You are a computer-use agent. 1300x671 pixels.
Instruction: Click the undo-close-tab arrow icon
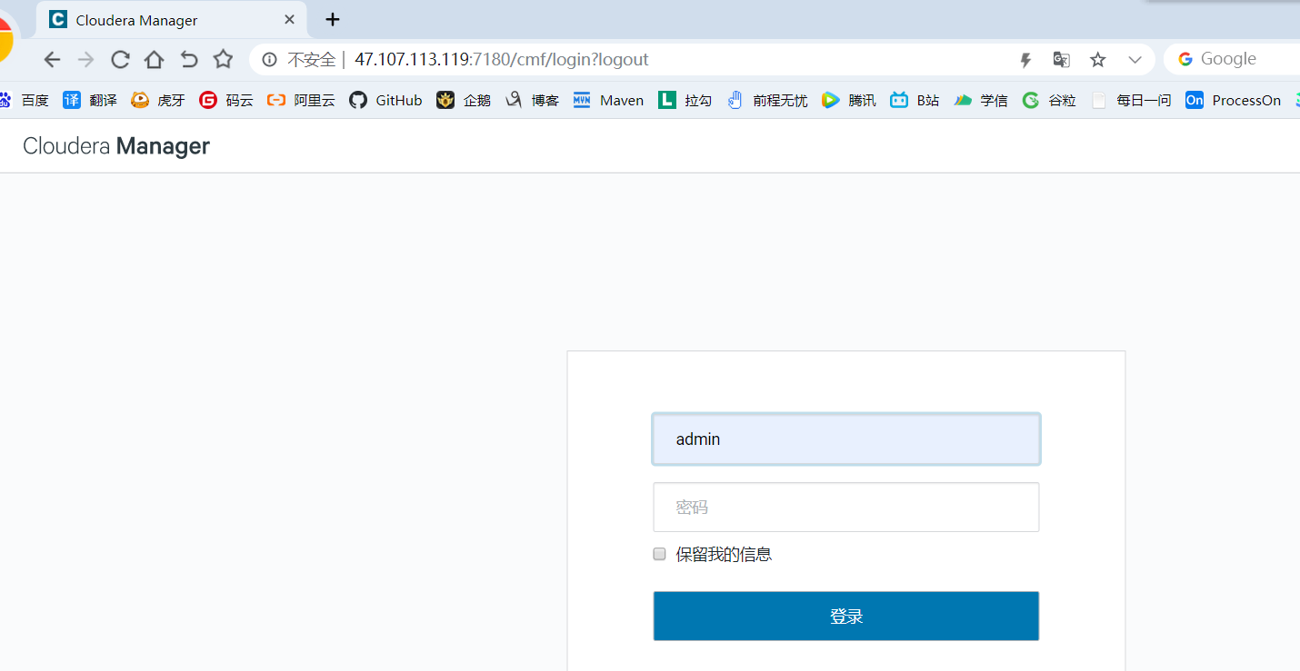(188, 60)
